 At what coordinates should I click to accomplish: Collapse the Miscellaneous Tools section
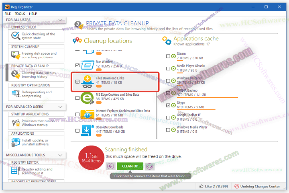(60, 155)
